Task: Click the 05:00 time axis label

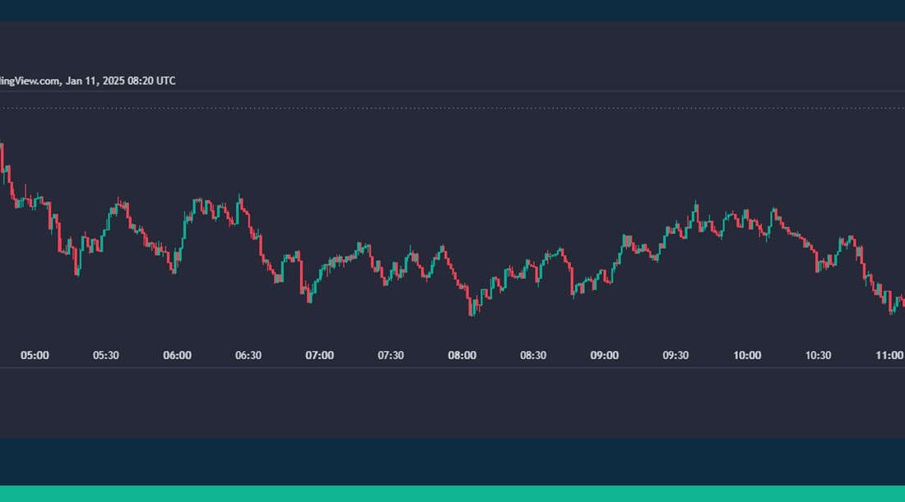Action: tap(35, 355)
